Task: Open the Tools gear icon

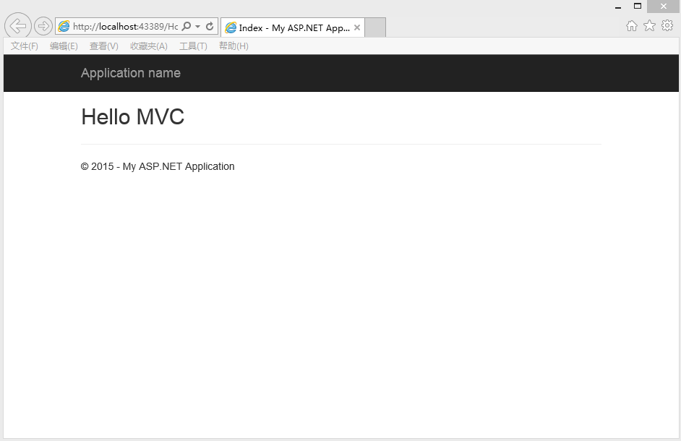Action: [x=667, y=25]
